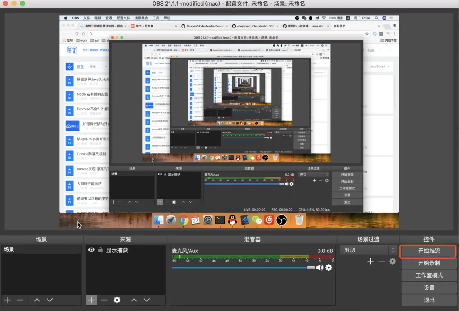The image size is (459, 311).
Task: Open 设置 settings button
Action: [x=429, y=288]
